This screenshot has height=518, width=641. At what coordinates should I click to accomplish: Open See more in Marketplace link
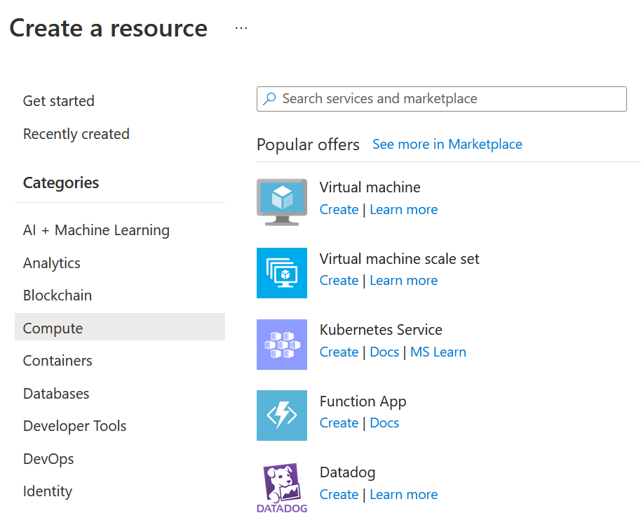click(x=447, y=144)
